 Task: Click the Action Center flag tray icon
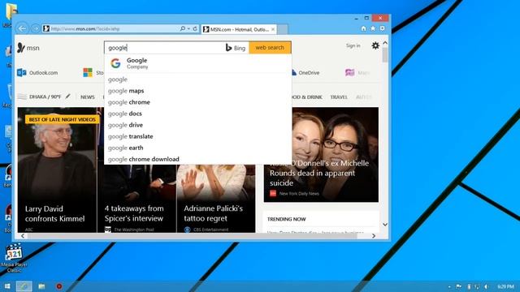point(458,286)
